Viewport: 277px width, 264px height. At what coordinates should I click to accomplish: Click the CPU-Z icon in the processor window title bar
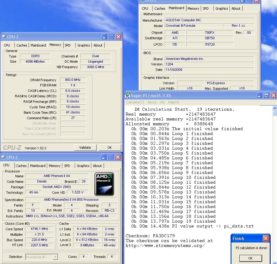point(3,157)
